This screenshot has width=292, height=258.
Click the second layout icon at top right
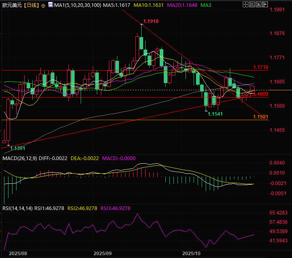(x=252, y=5)
